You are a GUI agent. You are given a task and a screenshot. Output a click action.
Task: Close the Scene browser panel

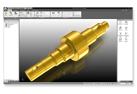[x=18, y=20]
